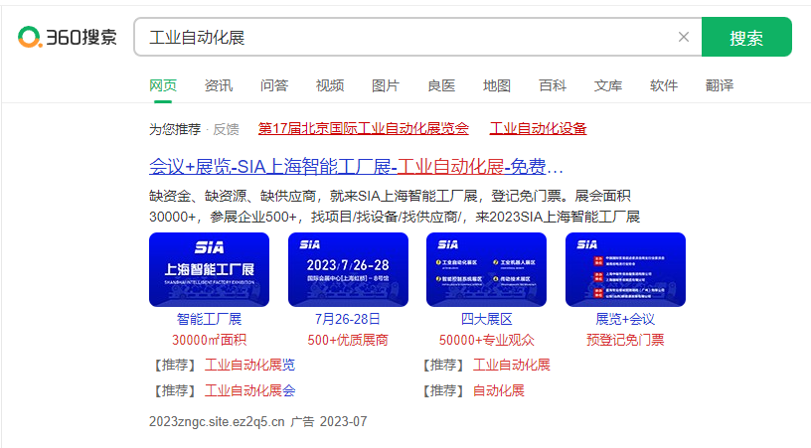Open suggestion 第17届北京国际工业自动化展览会

[x=364, y=129]
